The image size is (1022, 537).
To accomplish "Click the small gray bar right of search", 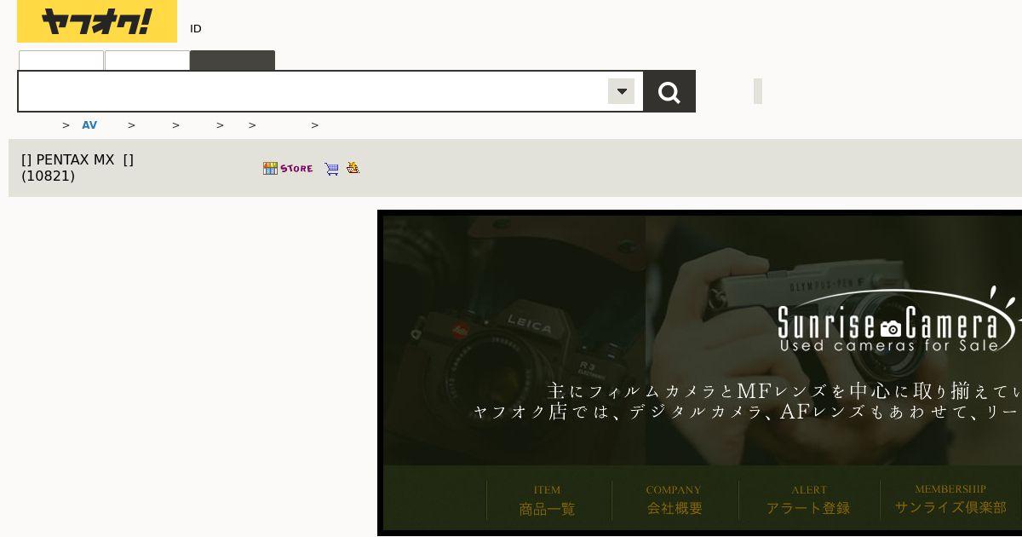I will pos(758,91).
